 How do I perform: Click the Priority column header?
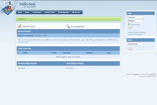(x=54, y=53)
